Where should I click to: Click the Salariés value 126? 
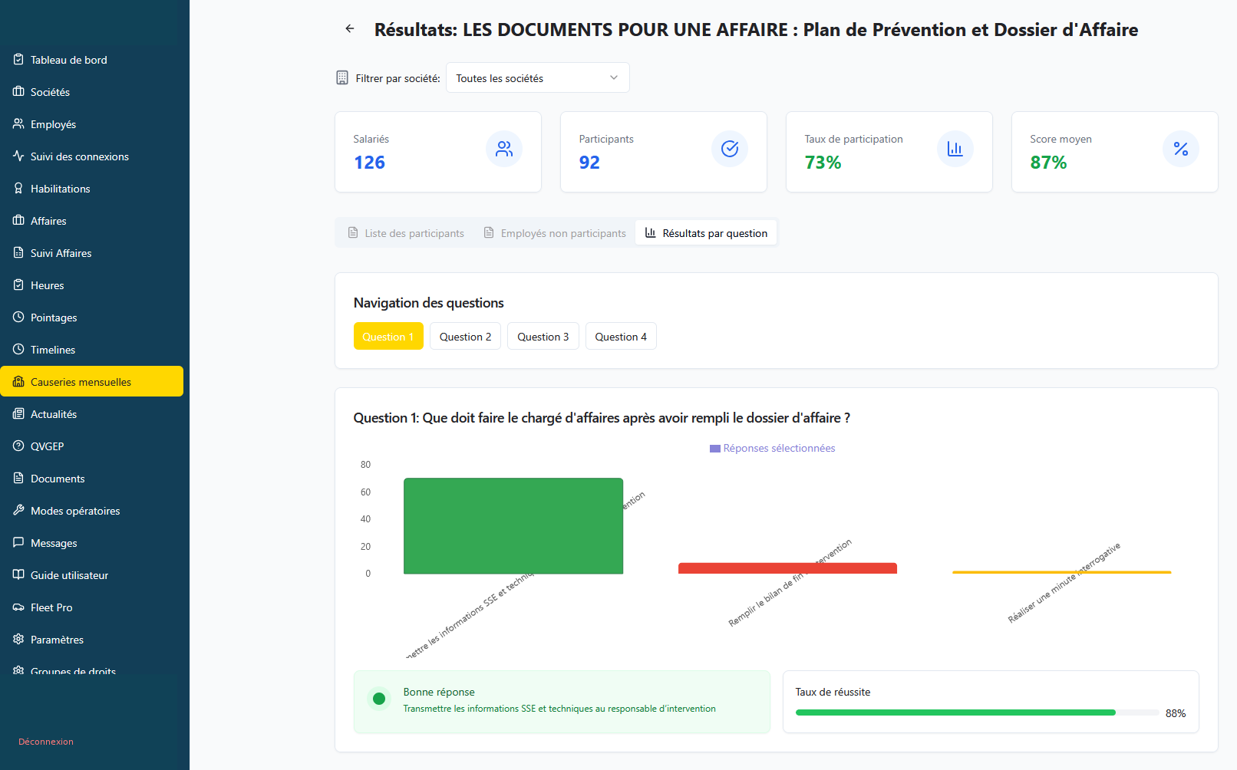coord(369,163)
